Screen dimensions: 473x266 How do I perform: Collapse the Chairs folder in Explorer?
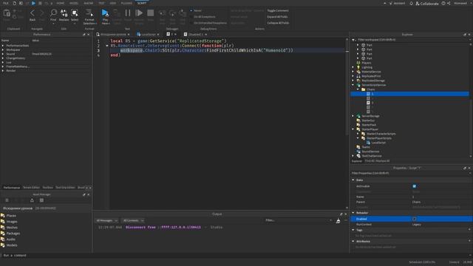(x=358, y=89)
